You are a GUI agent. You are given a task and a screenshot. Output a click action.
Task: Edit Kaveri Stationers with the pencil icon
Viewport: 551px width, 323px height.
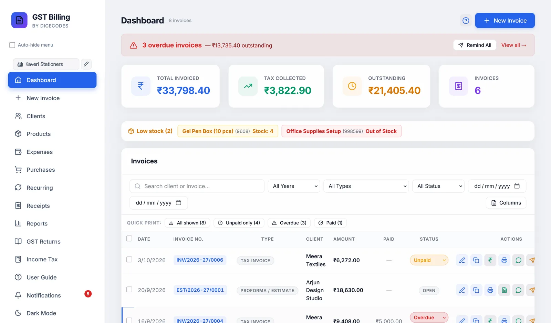(x=86, y=64)
